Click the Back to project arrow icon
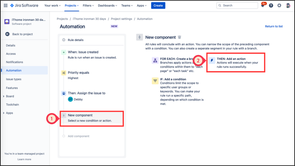295x166 pixels. point(7,34)
